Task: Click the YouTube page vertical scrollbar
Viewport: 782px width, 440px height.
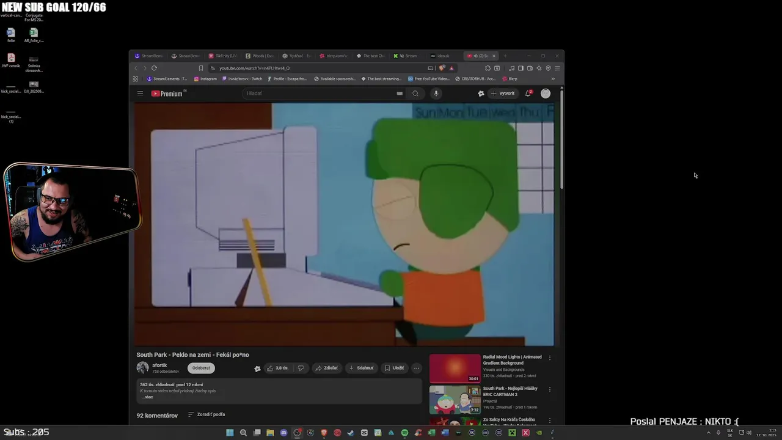Action: pos(561,141)
